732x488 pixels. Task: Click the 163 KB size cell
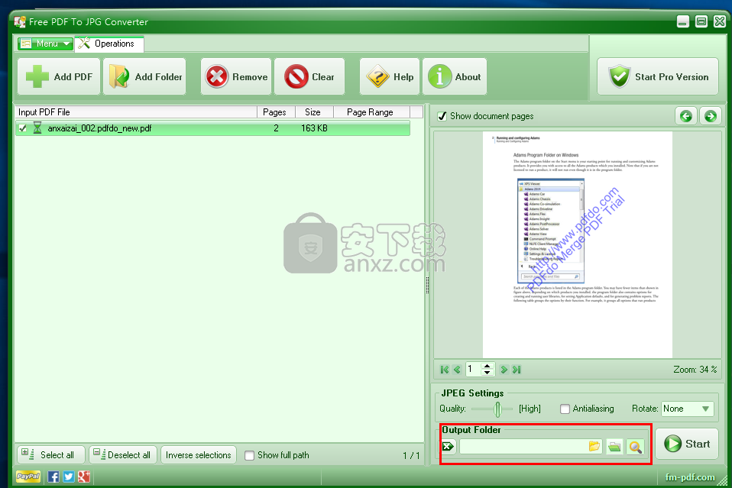pyautogui.click(x=314, y=128)
